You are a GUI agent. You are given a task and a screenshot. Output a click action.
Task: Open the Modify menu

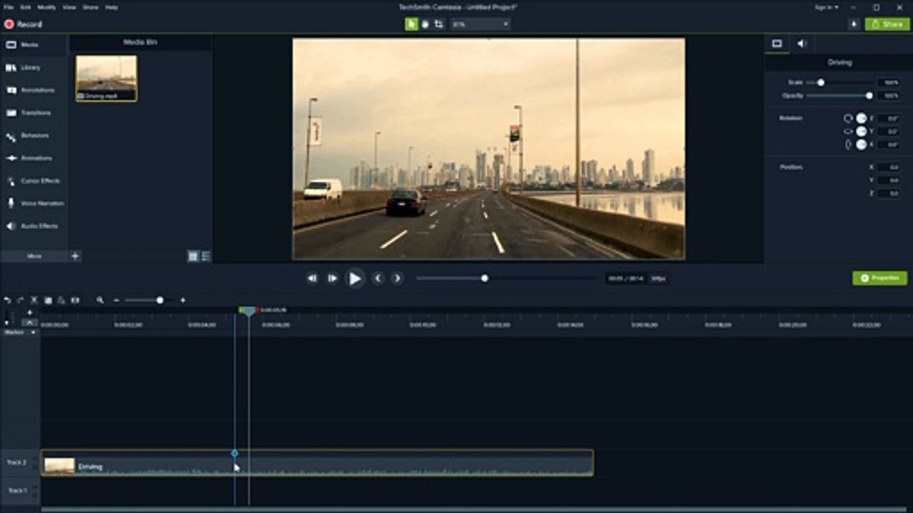point(46,7)
